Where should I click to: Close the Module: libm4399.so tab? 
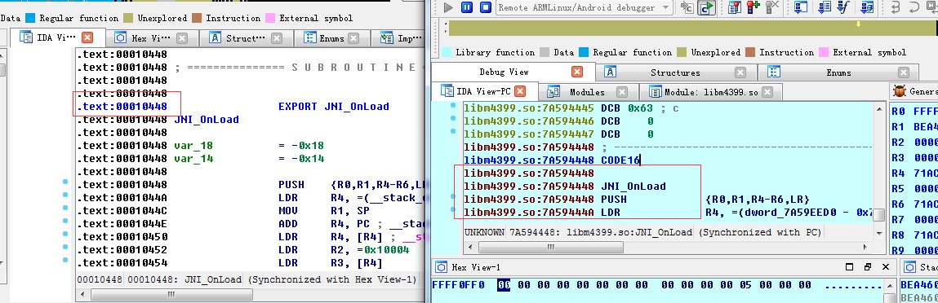point(767,92)
